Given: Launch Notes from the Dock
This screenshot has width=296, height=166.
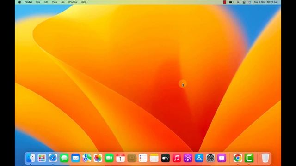Looking at the screenshot, I should click(x=154, y=158).
